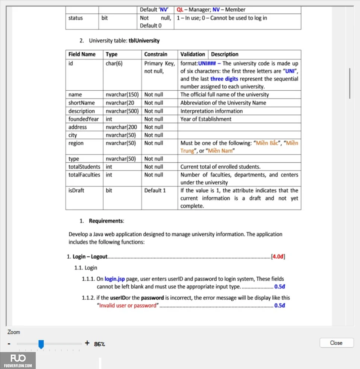Click the status field cell

click(x=82, y=22)
